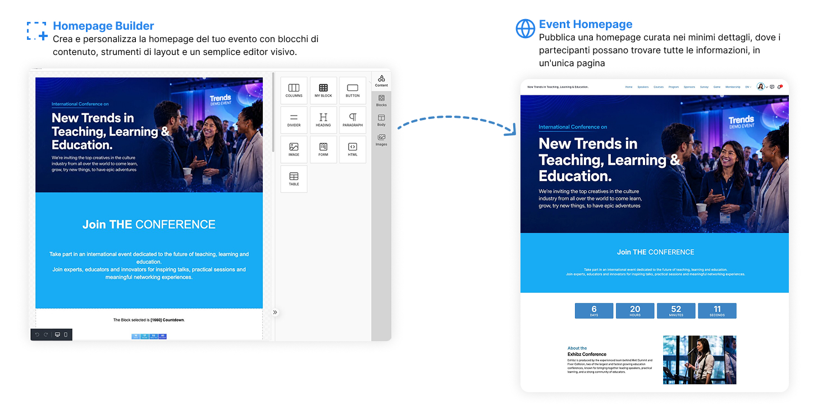
Task: Insert the Table element
Action: tap(294, 179)
